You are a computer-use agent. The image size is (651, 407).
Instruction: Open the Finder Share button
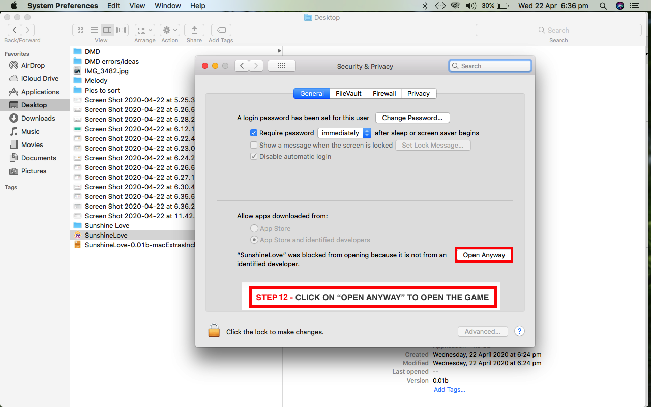pos(194,30)
